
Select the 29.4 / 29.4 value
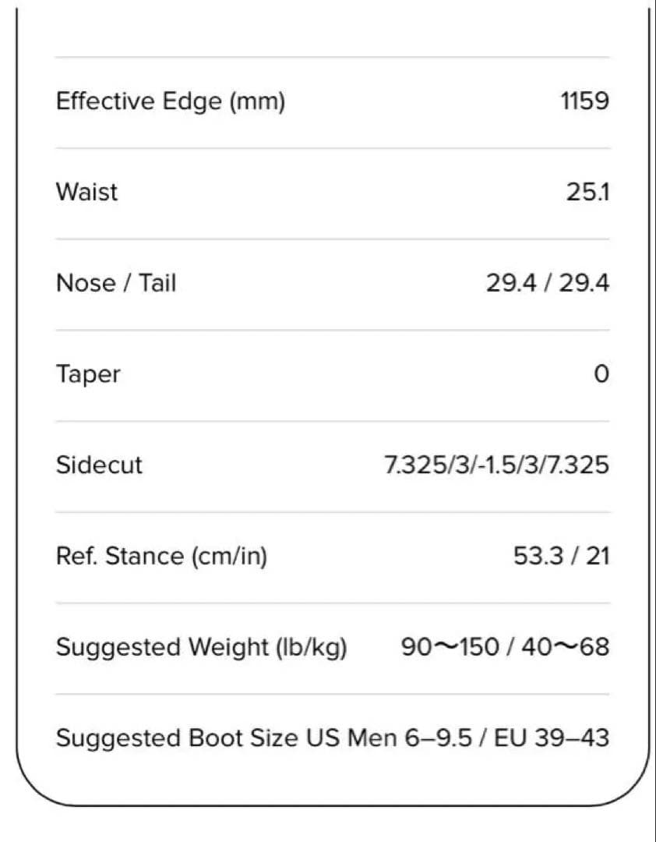point(547,283)
